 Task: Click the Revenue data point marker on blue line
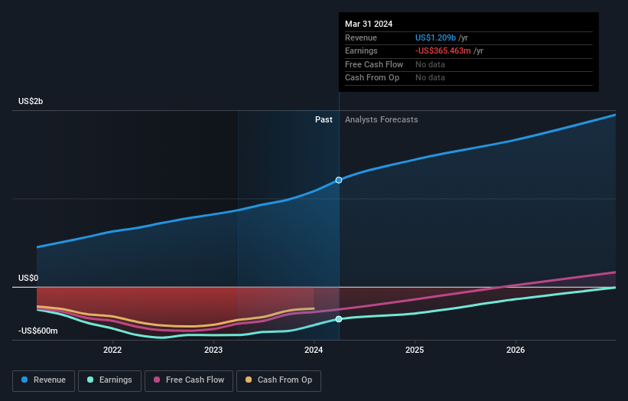click(x=339, y=181)
